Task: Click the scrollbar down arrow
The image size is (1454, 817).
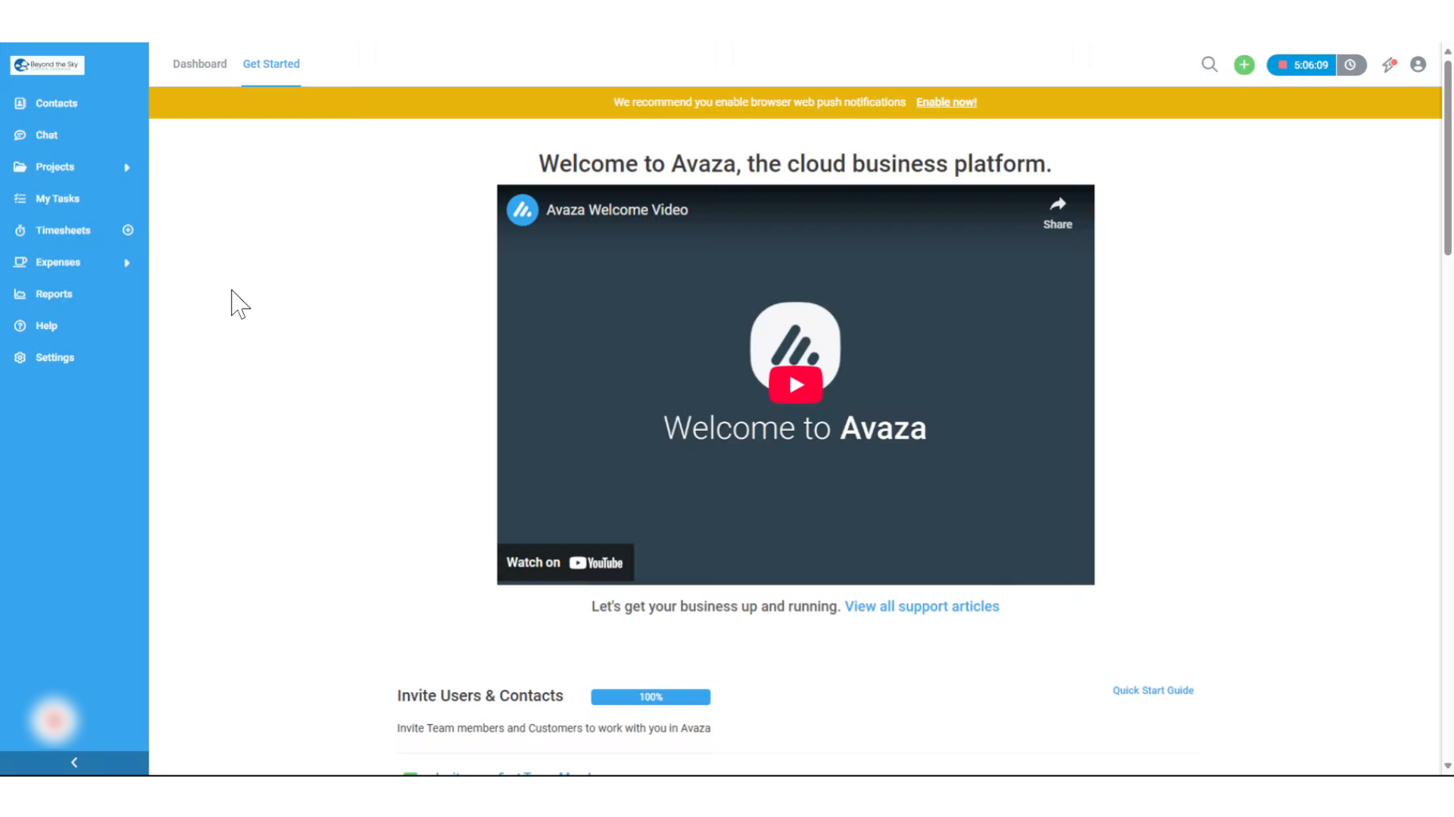Action: 1447,766
